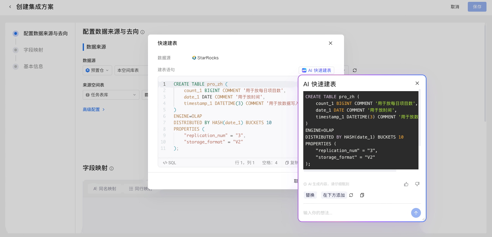492x237 pixels.
Task: Open the 本空间库表 dropdown
Action: (x=132, y=70)
